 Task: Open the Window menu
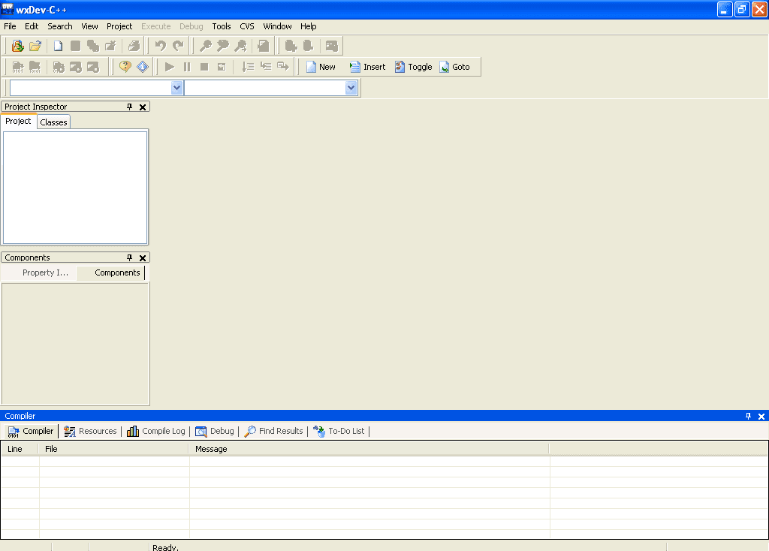point(277,26)
